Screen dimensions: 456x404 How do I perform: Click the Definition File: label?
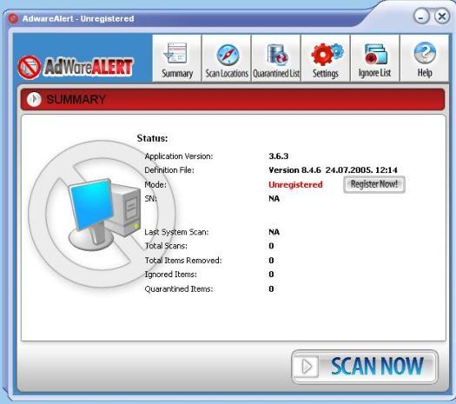169,170
